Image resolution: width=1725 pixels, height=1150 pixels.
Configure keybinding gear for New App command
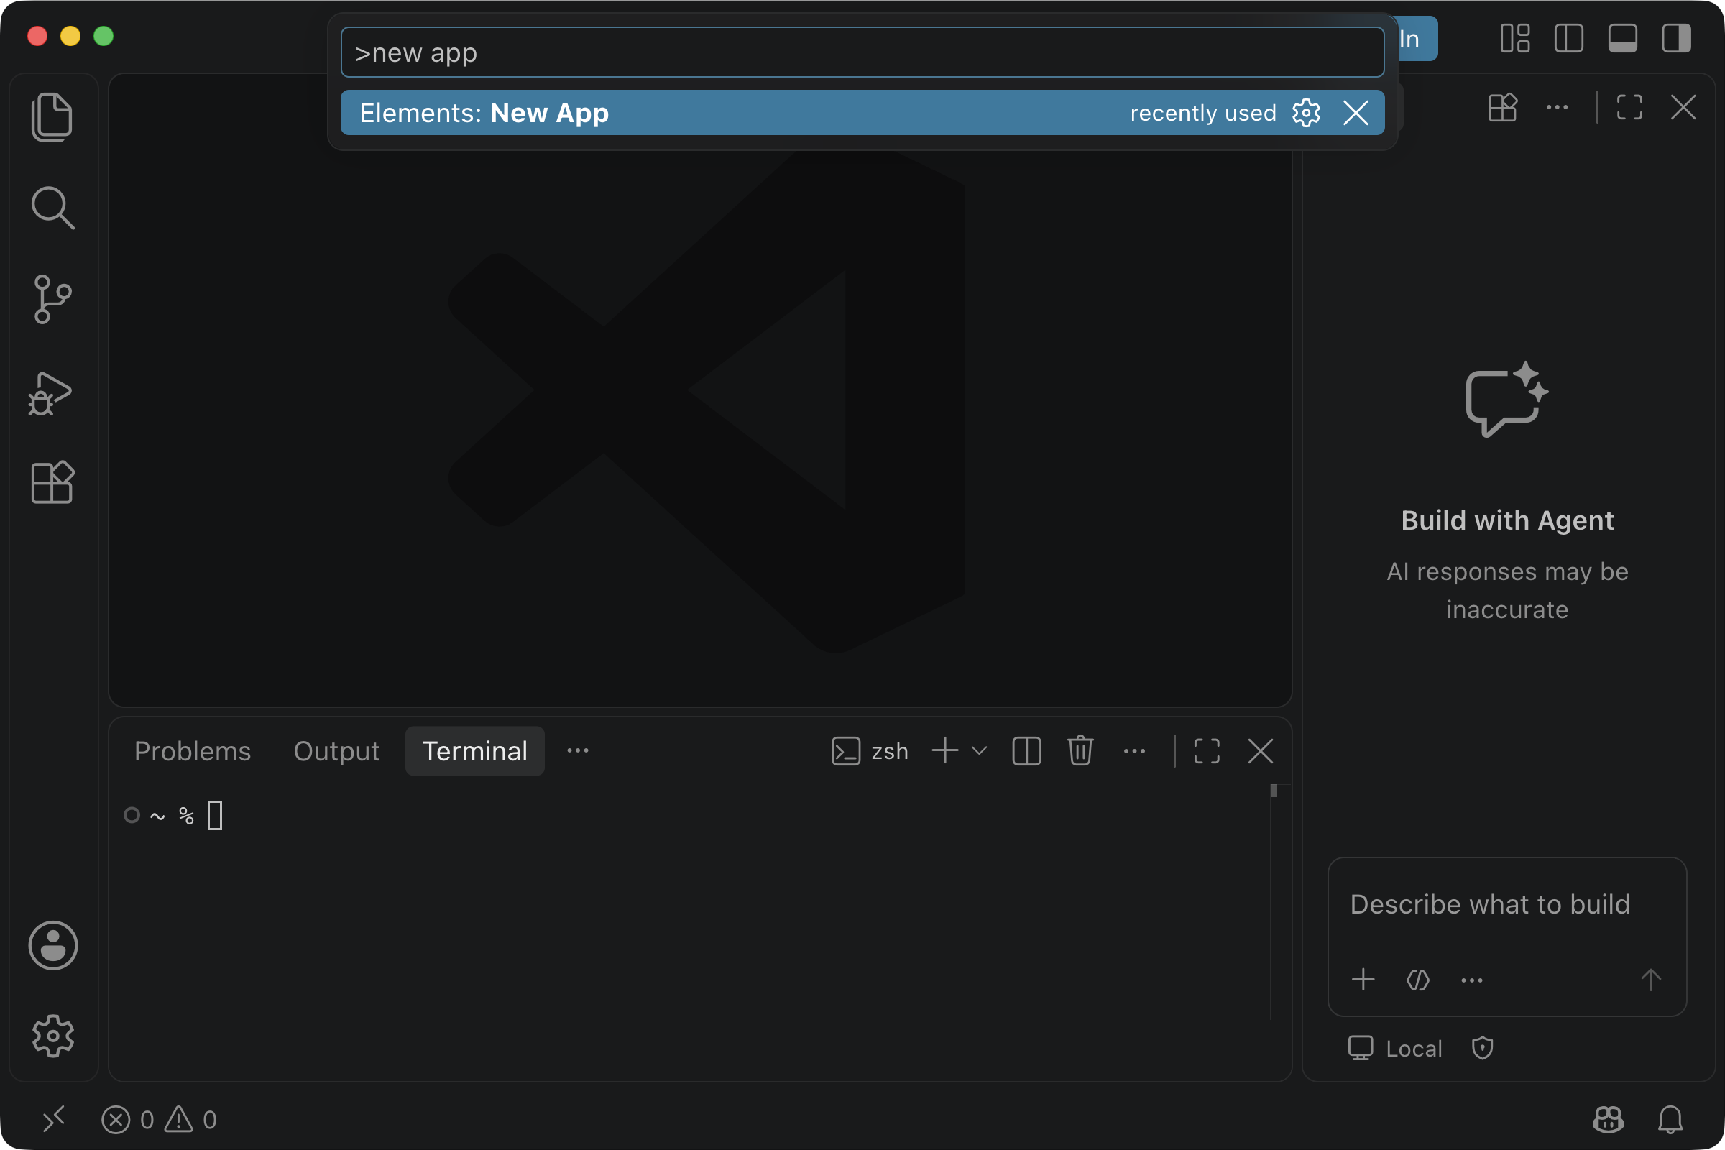pos(1306,113)
